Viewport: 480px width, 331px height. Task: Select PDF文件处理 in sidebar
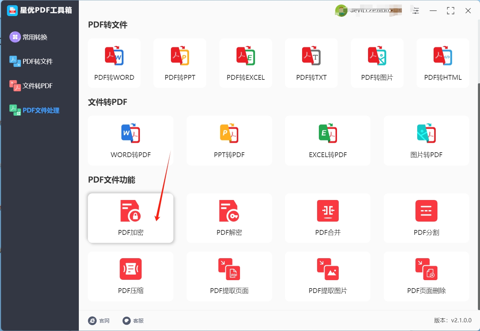[34, 110]
